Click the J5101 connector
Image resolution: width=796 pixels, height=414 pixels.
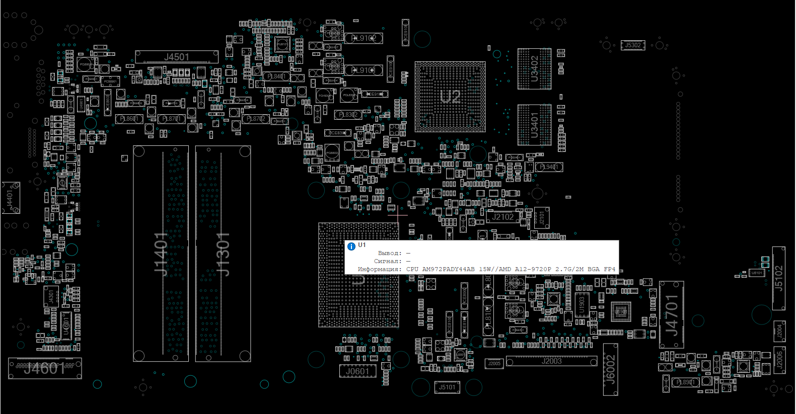[x=447, y=387]
